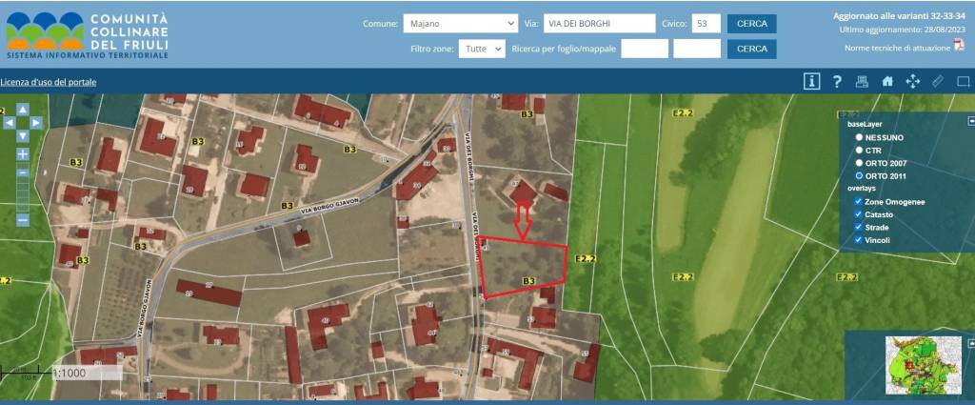Click the second mappale input field
975x405 pixels.
(697, 49)
